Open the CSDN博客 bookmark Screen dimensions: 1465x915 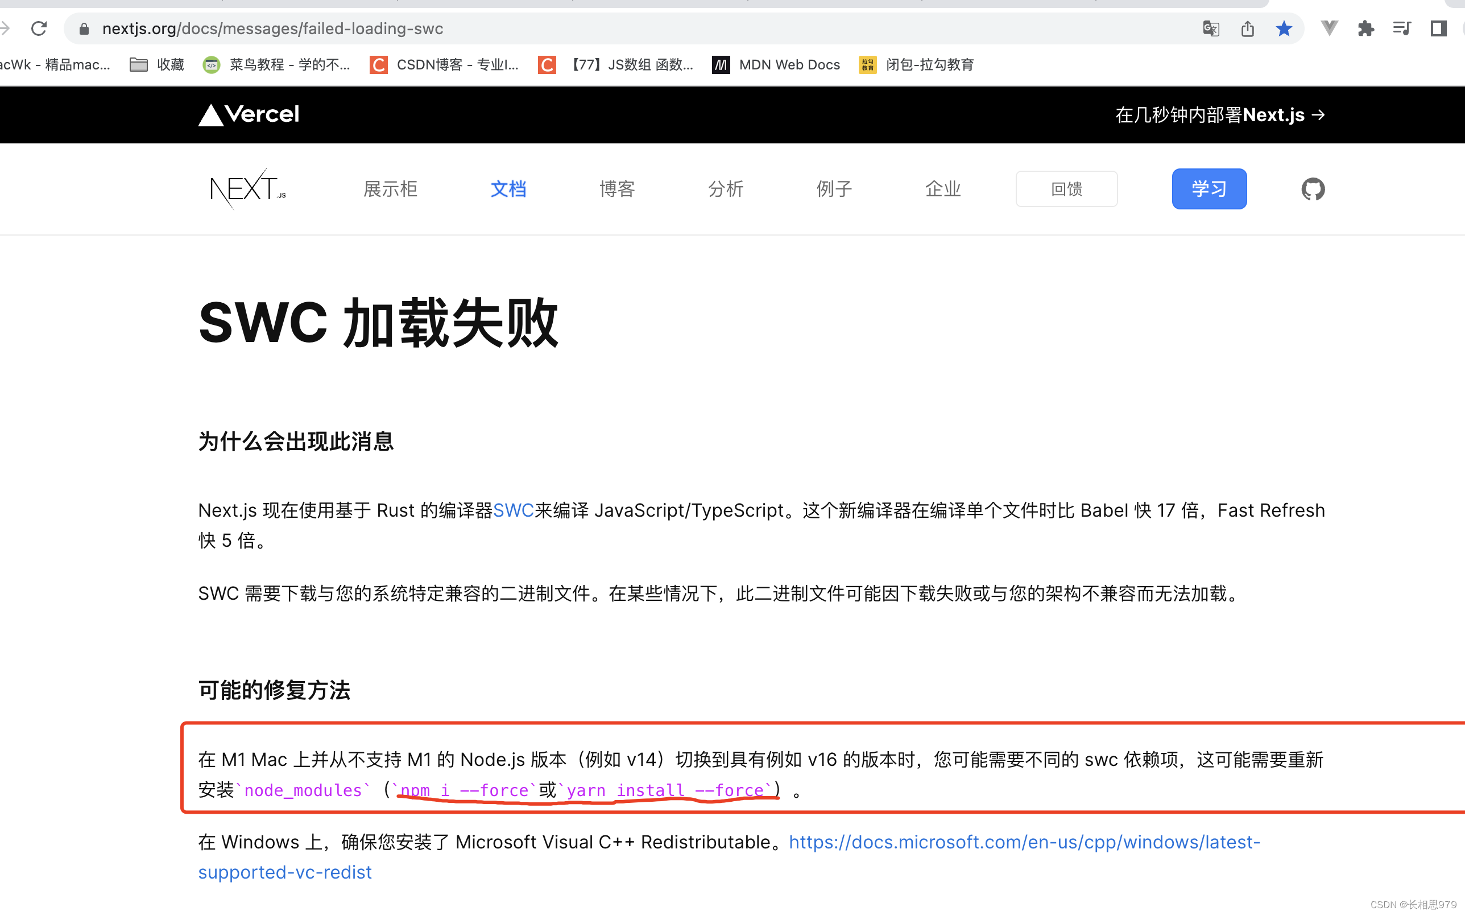[x=444, y=64]
